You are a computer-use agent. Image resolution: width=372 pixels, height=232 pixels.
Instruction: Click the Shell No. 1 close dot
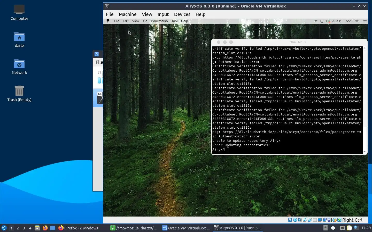point(219,42)
